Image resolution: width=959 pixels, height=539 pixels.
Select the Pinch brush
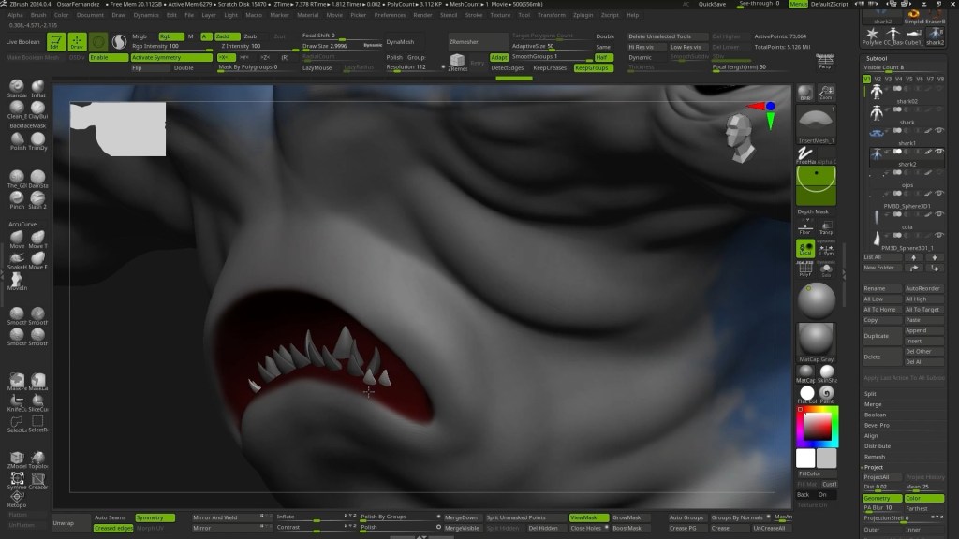click(x=17, y=200)
